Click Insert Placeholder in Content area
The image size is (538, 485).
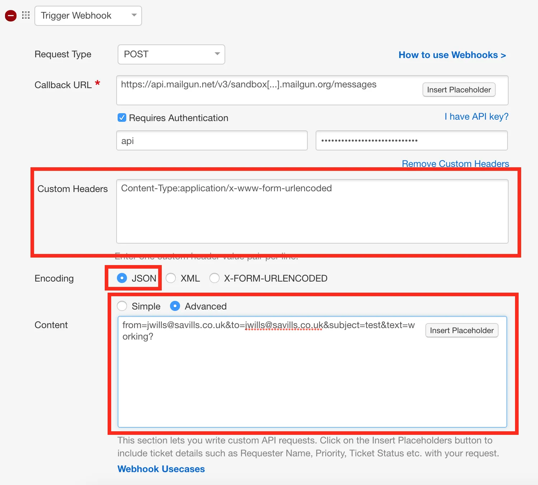click(x=462, y=330)
